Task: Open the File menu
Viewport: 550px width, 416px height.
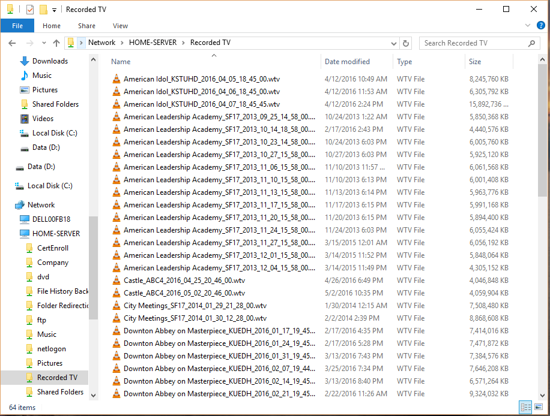Action: [x=17, y=26]
